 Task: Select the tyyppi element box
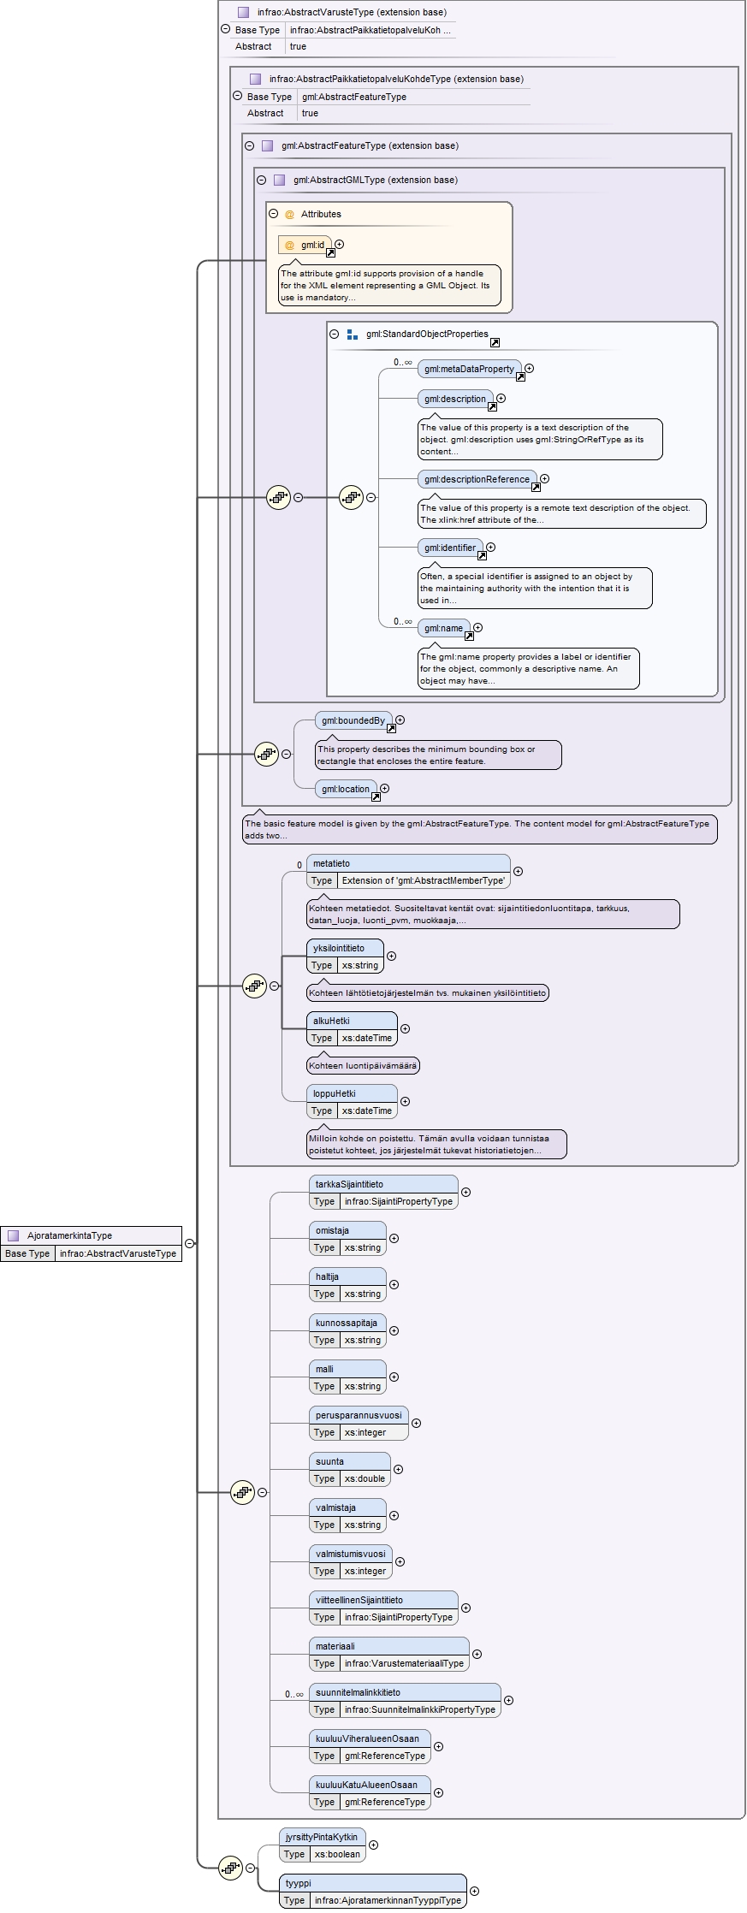[373, 1892]
